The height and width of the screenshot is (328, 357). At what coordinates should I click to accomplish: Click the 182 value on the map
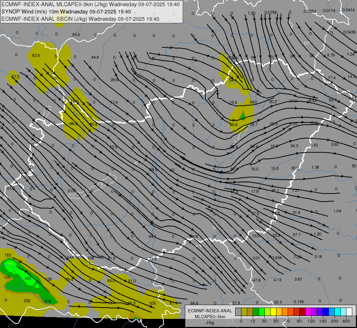point(8,255)
